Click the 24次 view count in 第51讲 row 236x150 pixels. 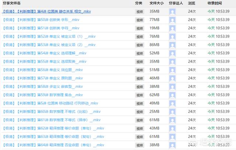click(x=192, y=28)
